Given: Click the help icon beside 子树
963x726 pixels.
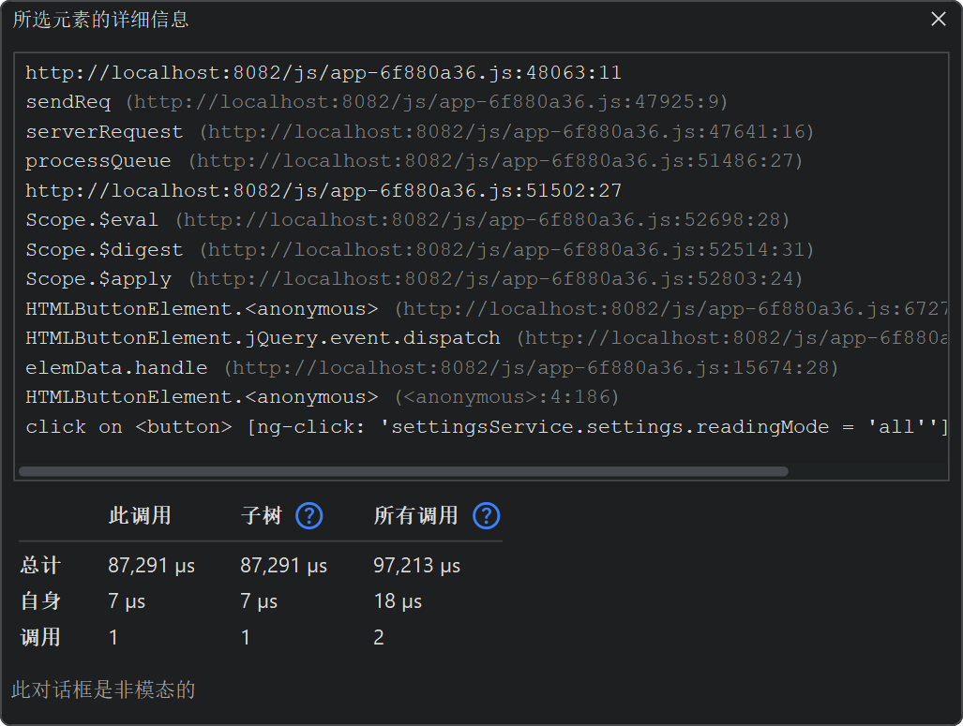Looking at the screenshot, I should click(309, 516).
